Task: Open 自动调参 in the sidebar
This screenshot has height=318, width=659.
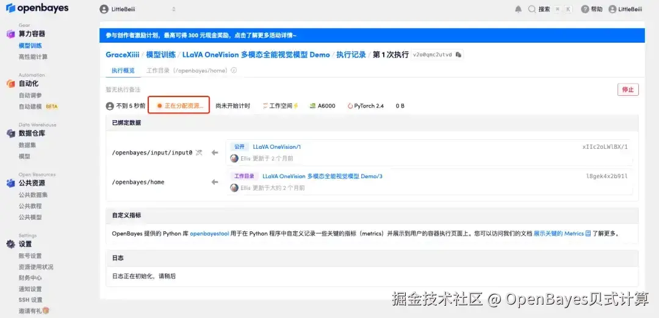Action: click(x=31, y=95)
